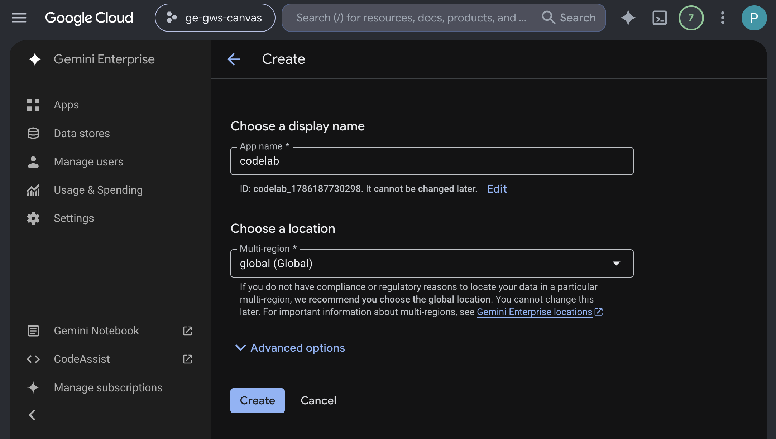The image size is (776, 439).
Task: Open the ge-gws-canvas project picker
Action: pos(215,18)
